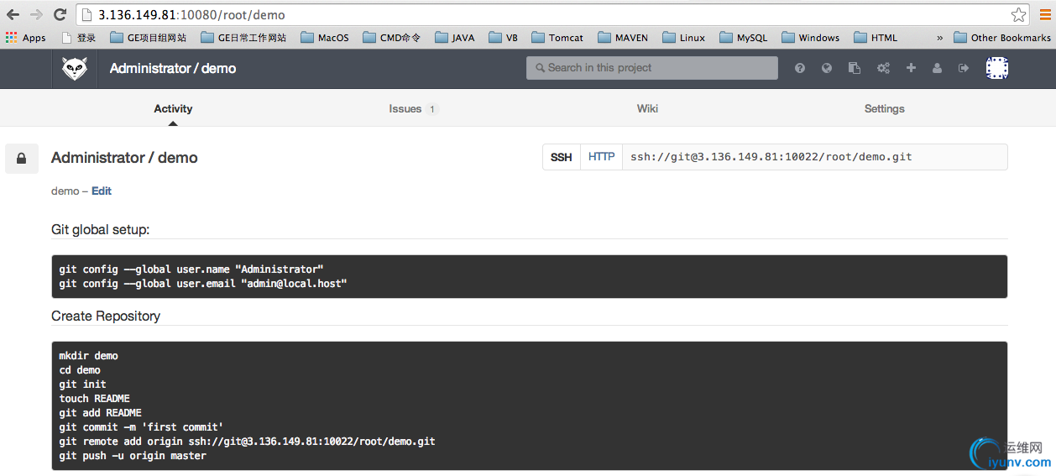Create a new project with plus icon

click(911, 68)
